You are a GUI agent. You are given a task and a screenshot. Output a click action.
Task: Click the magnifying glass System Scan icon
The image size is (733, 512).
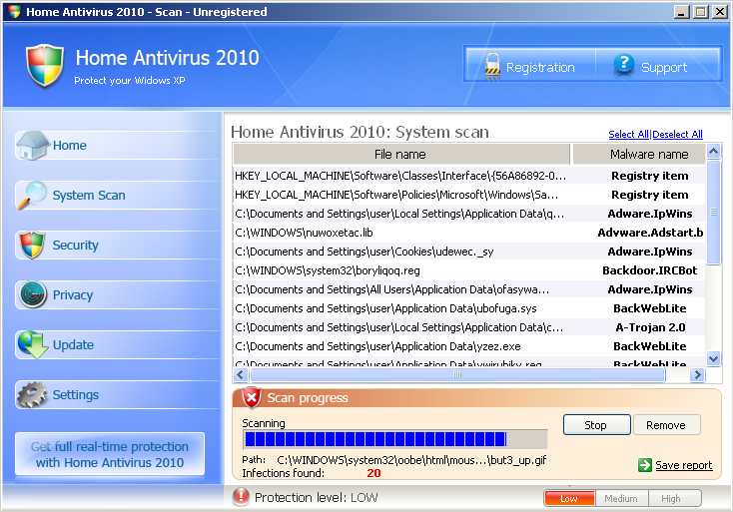[32, 195]
